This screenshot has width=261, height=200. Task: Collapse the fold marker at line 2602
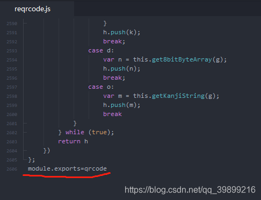(25, 132)
